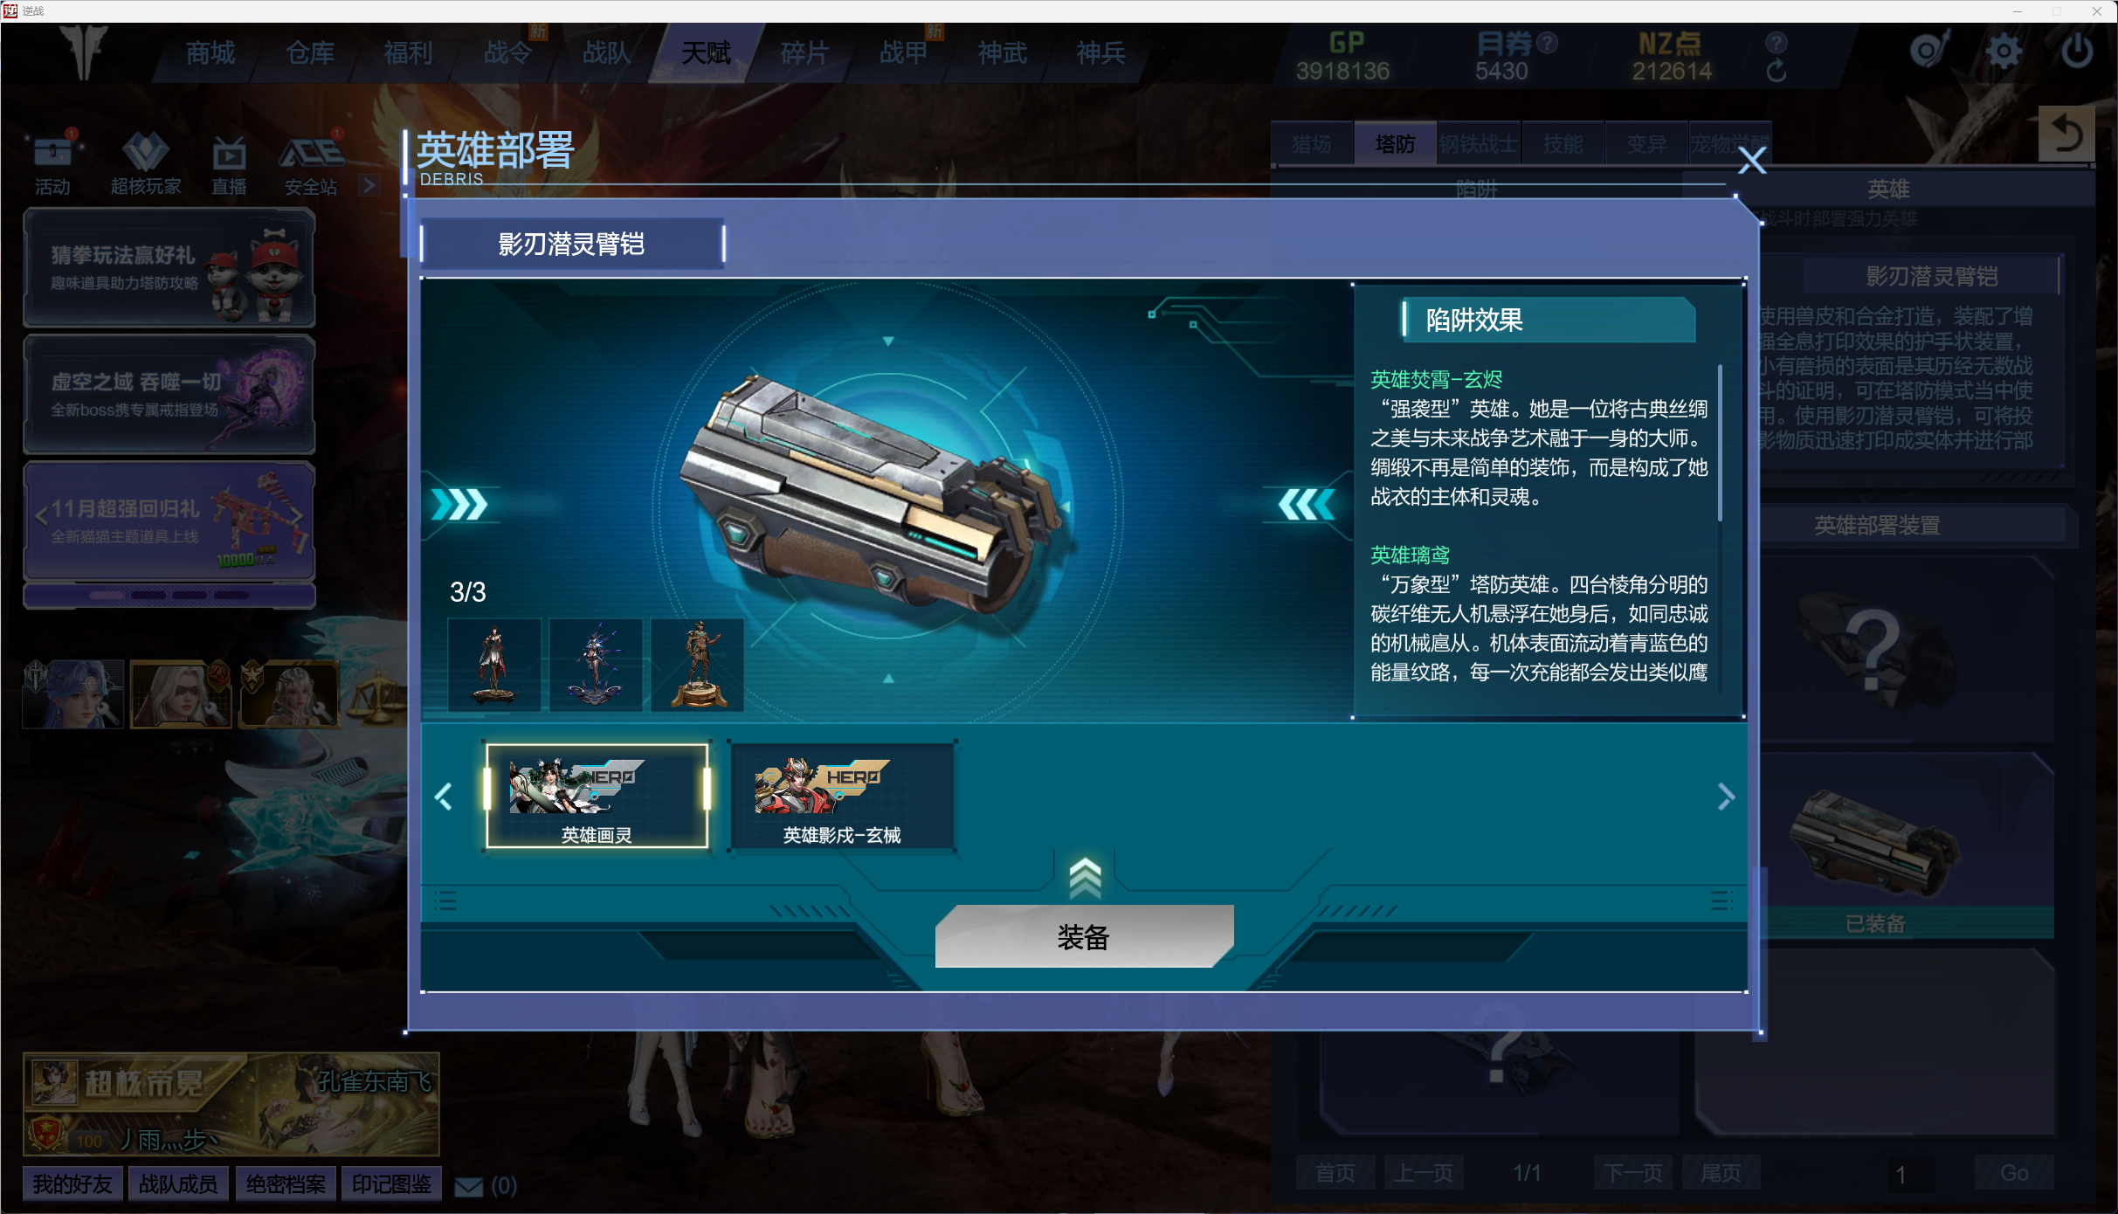Image resolution: width=2118 pixels, height=1214 pixels.
Task: Refresh NZ点 balance icon
Action: point(1776,72)
